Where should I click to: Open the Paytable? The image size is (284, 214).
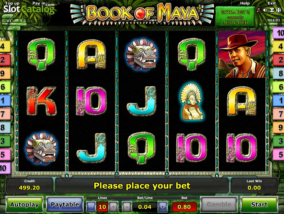(x=65, y=204)
